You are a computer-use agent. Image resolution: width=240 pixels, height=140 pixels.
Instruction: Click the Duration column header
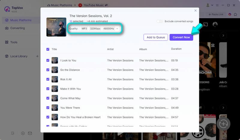pos(176,49)
